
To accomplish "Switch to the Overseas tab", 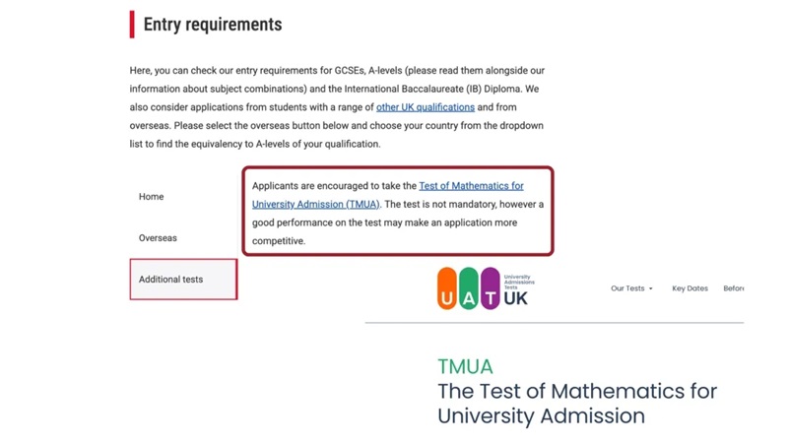I will click(x=158, y=238).
